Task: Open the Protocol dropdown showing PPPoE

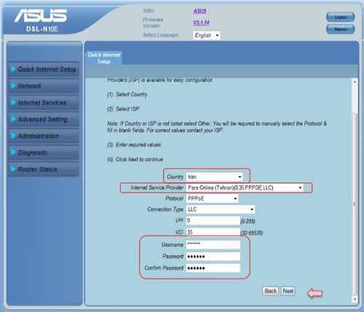Action: [x=212, y=199]
